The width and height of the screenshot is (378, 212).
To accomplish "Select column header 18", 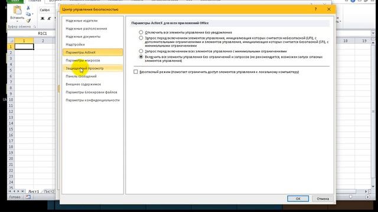I will tap(345, 41).
